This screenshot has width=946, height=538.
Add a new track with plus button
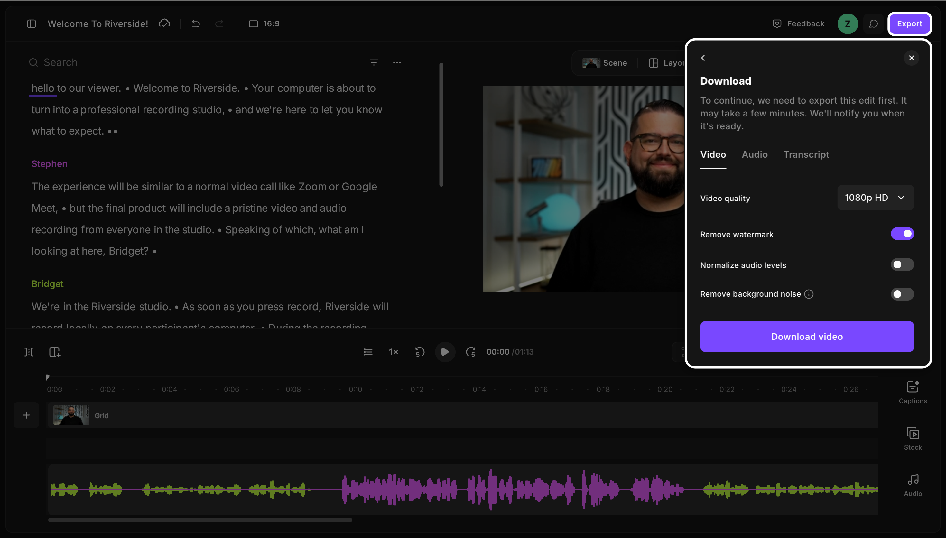(26, 415)
